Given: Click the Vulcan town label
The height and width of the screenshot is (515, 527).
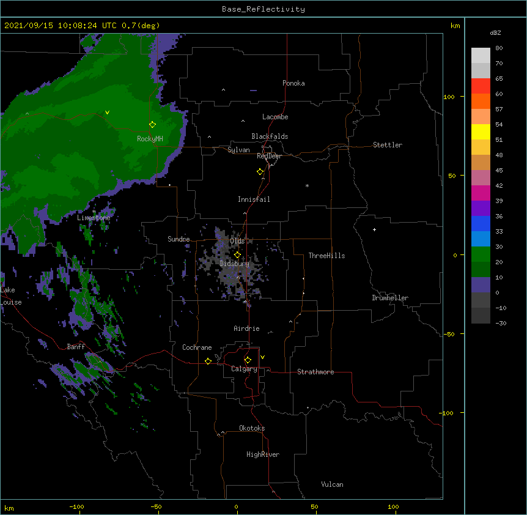Looking at the screenshot, I should 332,484.
